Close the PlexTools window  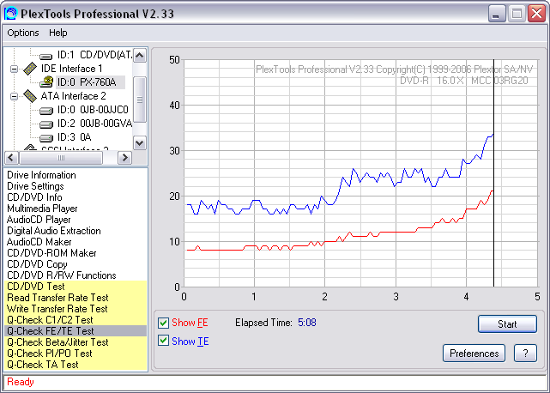[536, 14]
